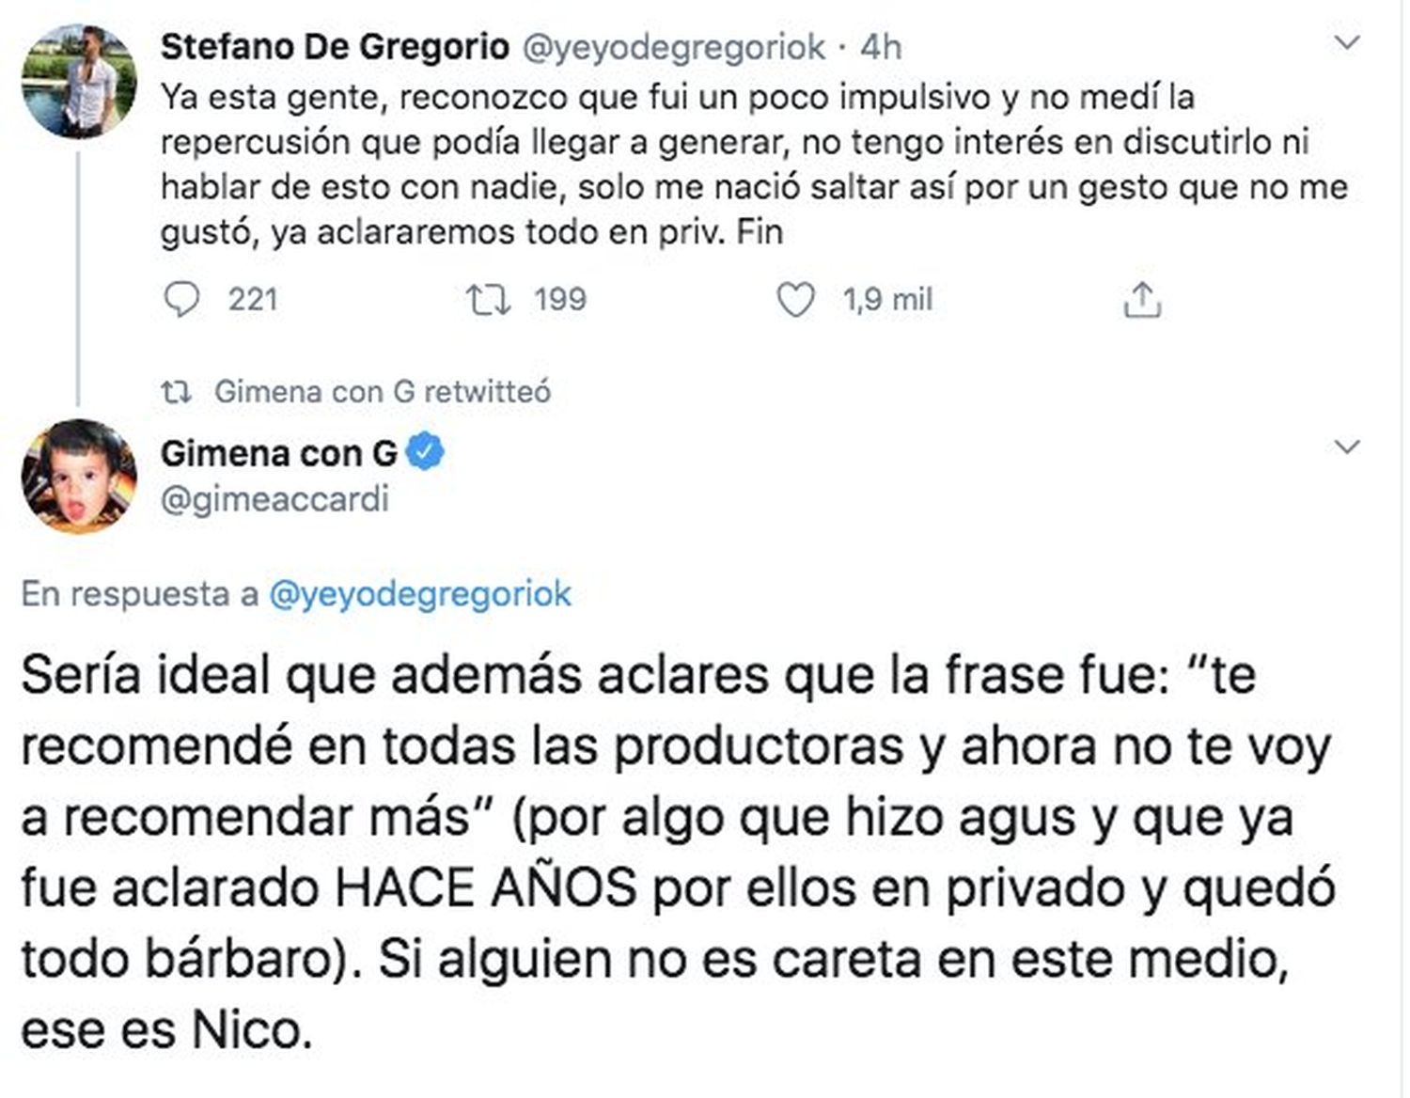1410x1098 pixels.
Task: Click the @gimeaccardi handle
Action: coord(274,499)
